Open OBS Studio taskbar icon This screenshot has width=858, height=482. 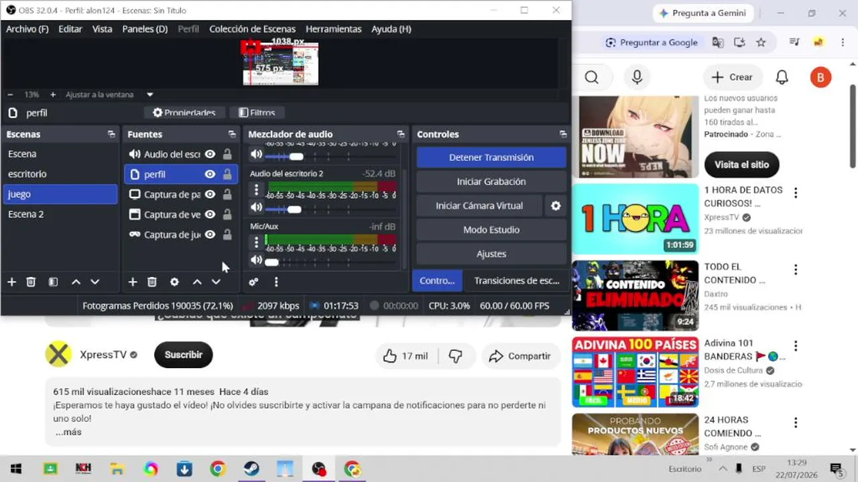coord(319,469)
